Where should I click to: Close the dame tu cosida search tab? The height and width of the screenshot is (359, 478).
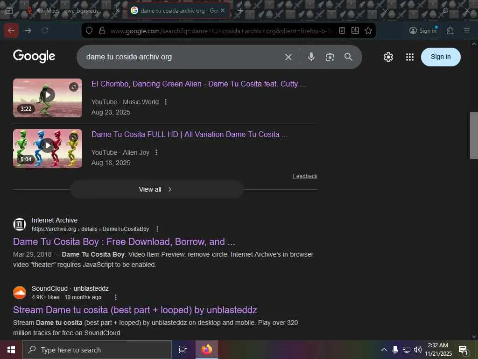(223, 10)
